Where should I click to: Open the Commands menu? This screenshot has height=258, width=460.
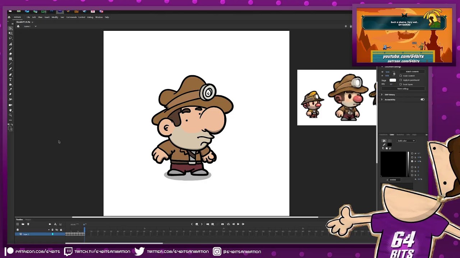tap(71, 17)
